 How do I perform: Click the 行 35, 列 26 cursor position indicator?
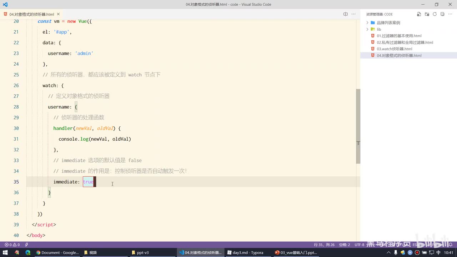coord(324,245)
